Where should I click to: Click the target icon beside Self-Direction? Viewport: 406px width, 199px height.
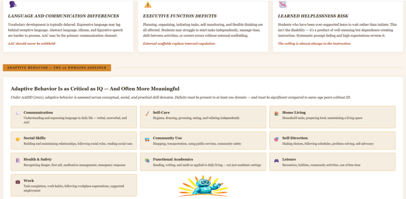[276, 139]
